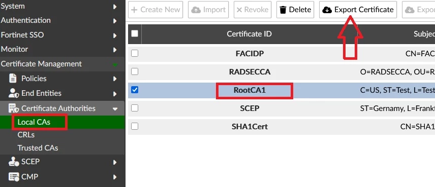Viewport: 435px width, 187px height.
Task: Click the SHA1Cert certificate ID
Action: click(x=250, y=127)
